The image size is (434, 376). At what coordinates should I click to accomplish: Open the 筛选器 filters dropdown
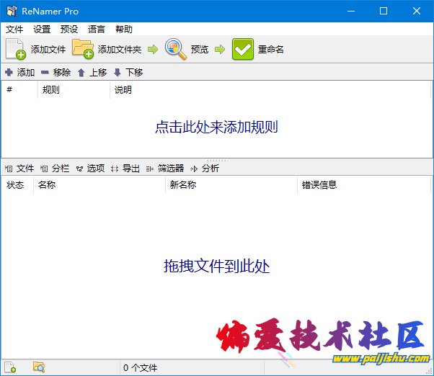(x=171, y=169)
